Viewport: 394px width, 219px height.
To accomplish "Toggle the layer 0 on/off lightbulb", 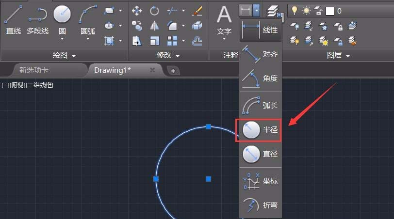I will coord(294,11).
